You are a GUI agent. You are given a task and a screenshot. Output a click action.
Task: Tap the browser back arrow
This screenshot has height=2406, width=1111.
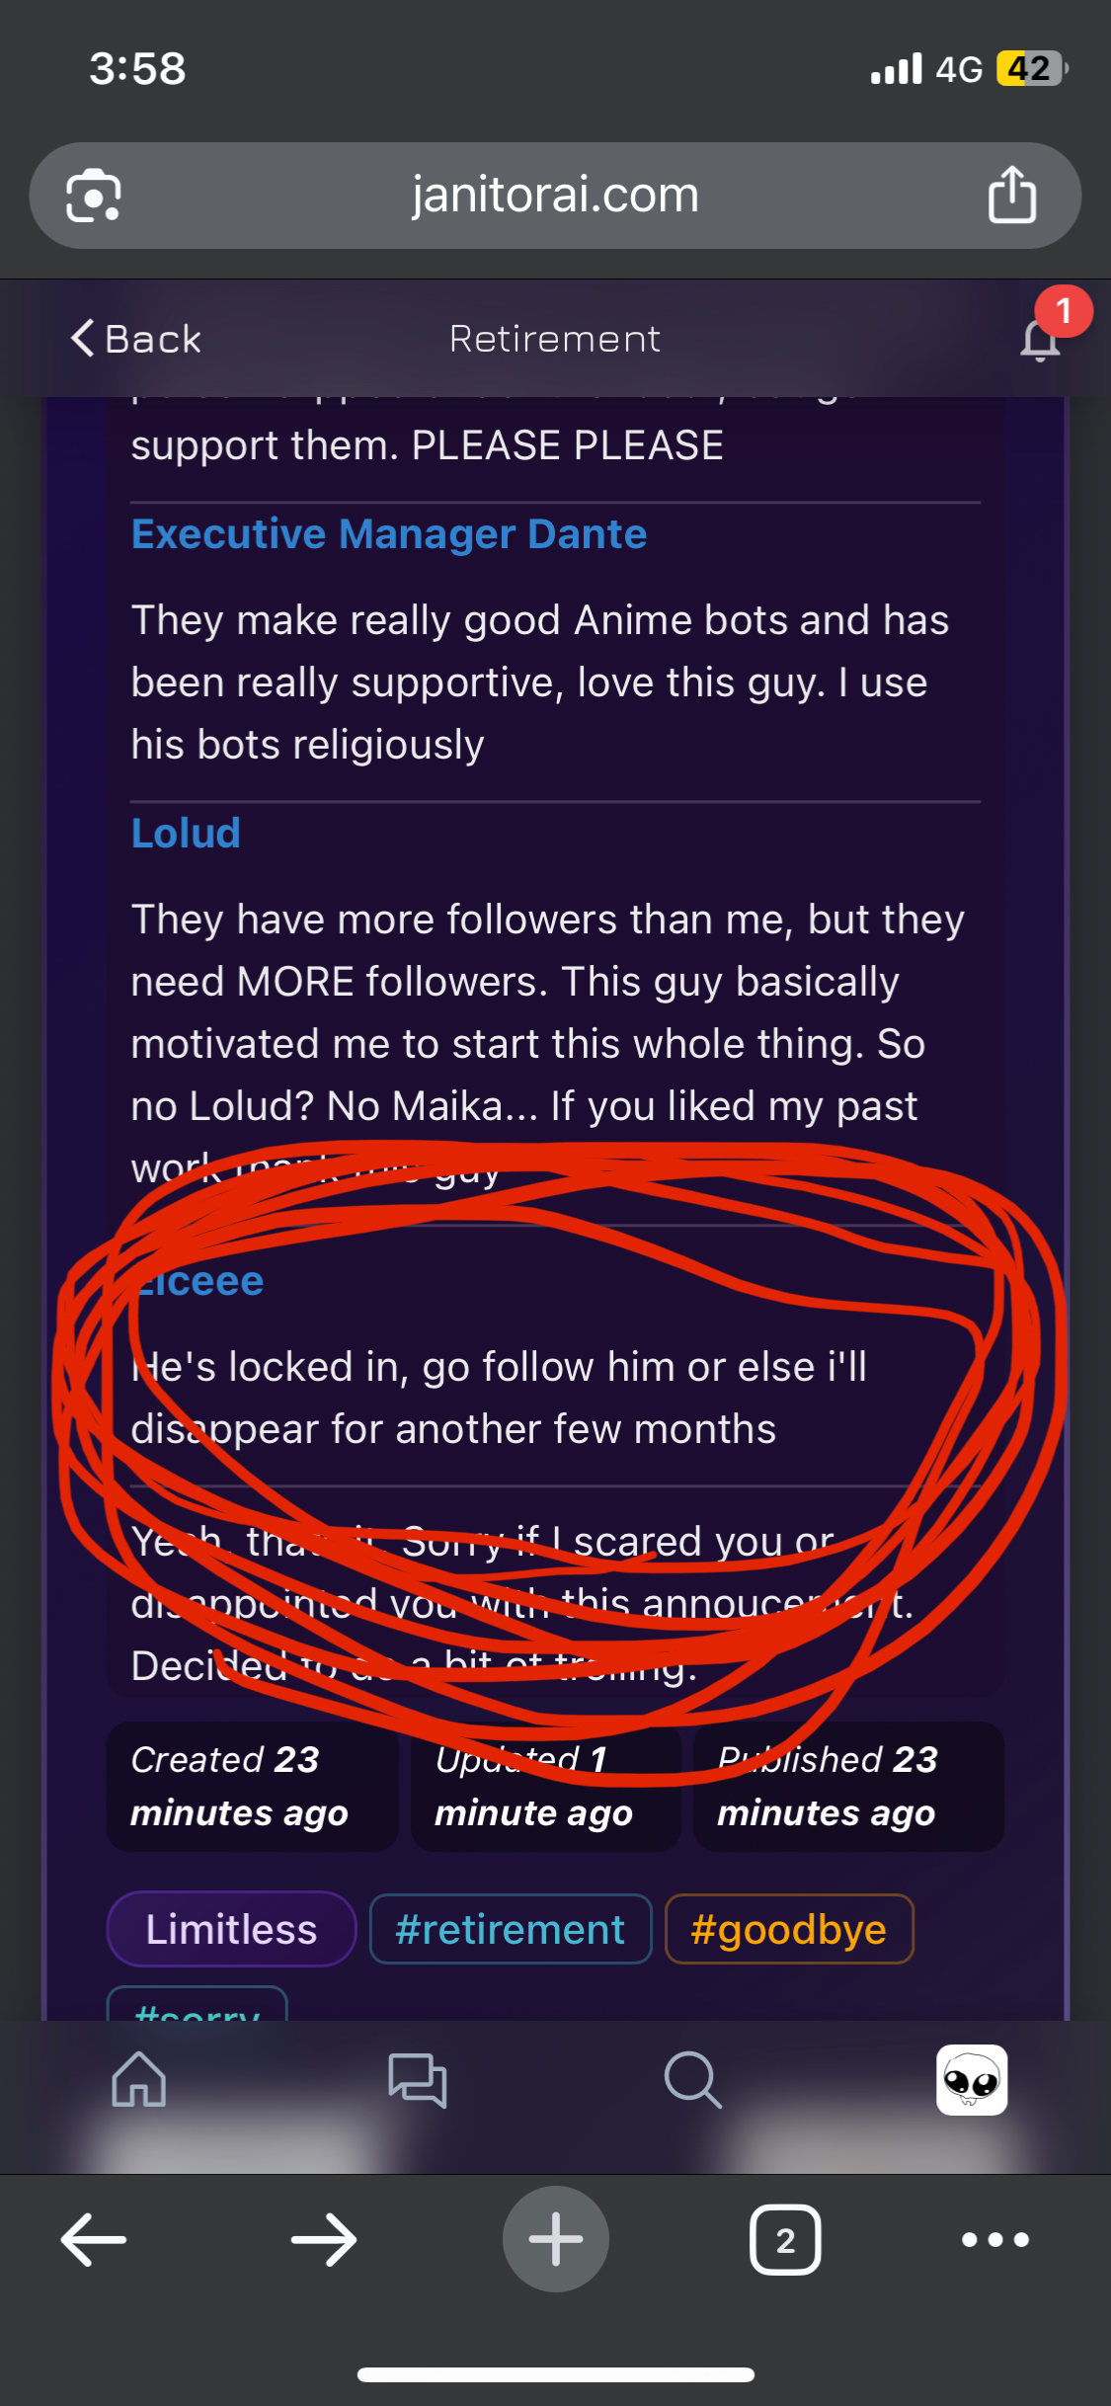[x=94, y=2239]
